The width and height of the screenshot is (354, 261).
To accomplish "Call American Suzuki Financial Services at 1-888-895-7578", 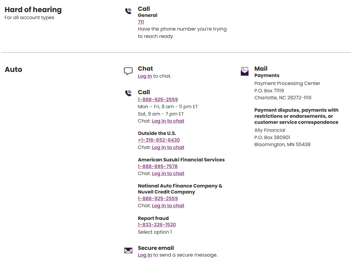I will [x=158, y=166].
